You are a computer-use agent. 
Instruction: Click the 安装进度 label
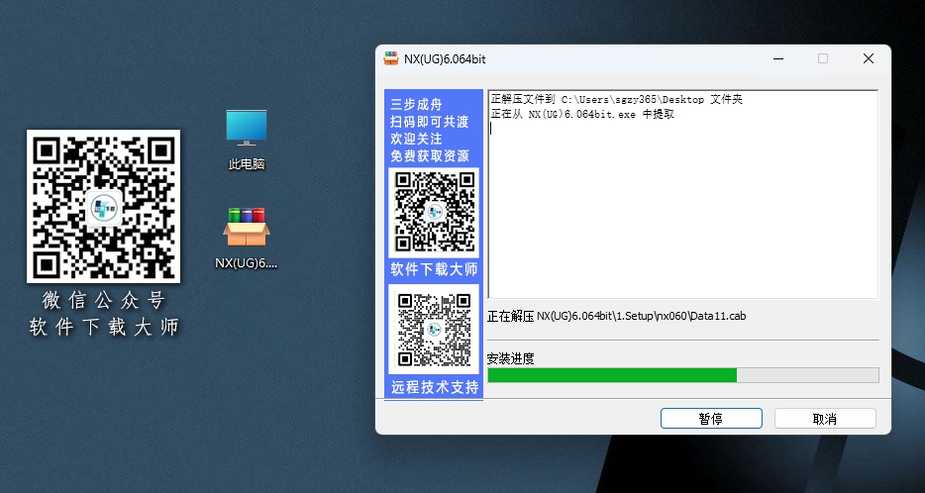(510, 358)
